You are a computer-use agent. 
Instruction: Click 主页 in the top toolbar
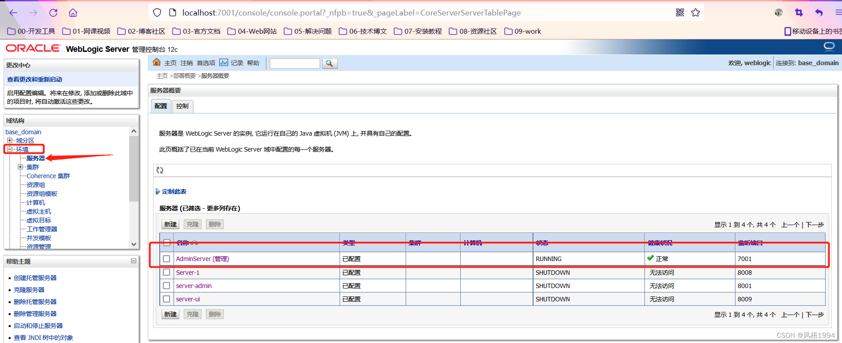pyautogui.click(x=170, y=63)
